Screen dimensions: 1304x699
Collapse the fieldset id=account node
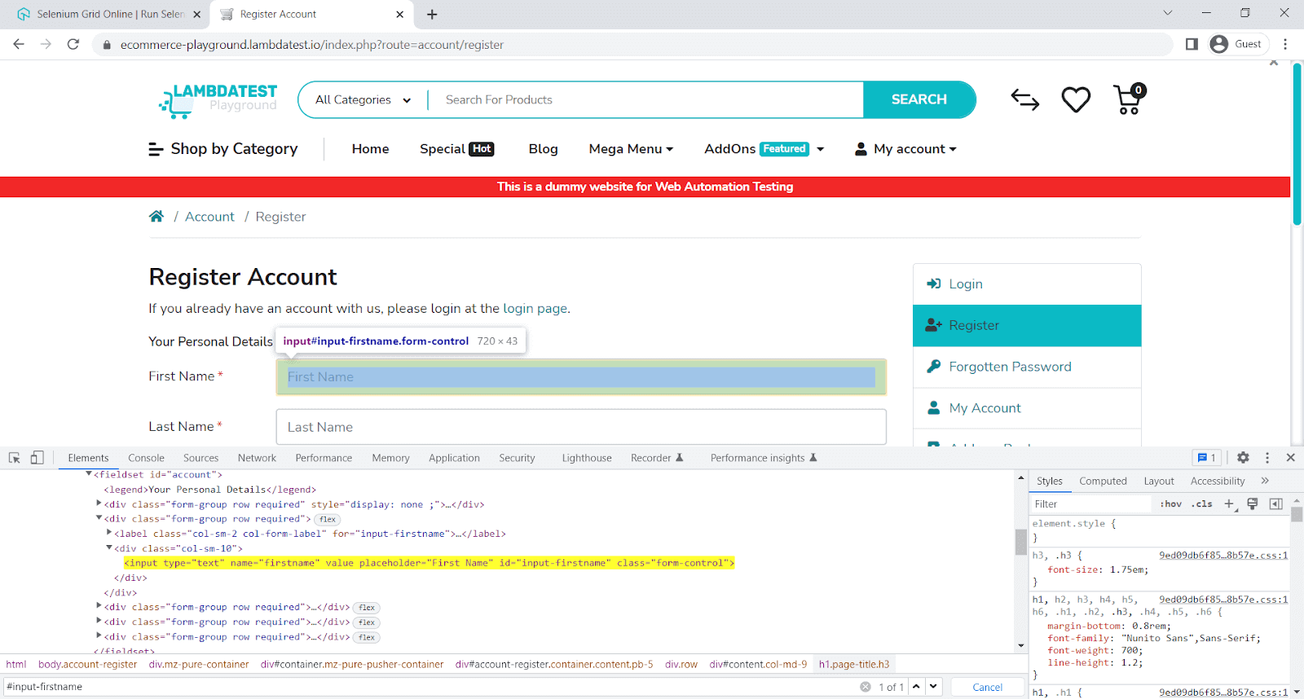click(x=89, y=474)
